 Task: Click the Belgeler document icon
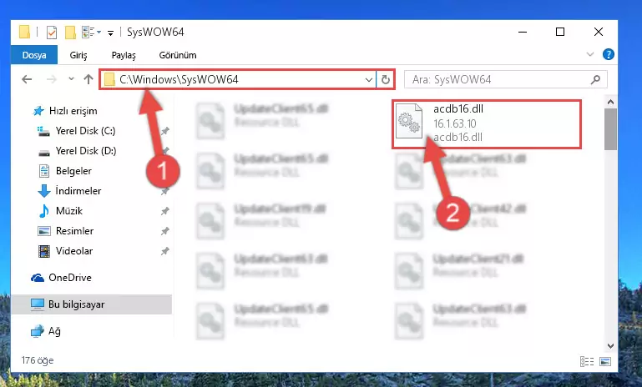[43, 171]
